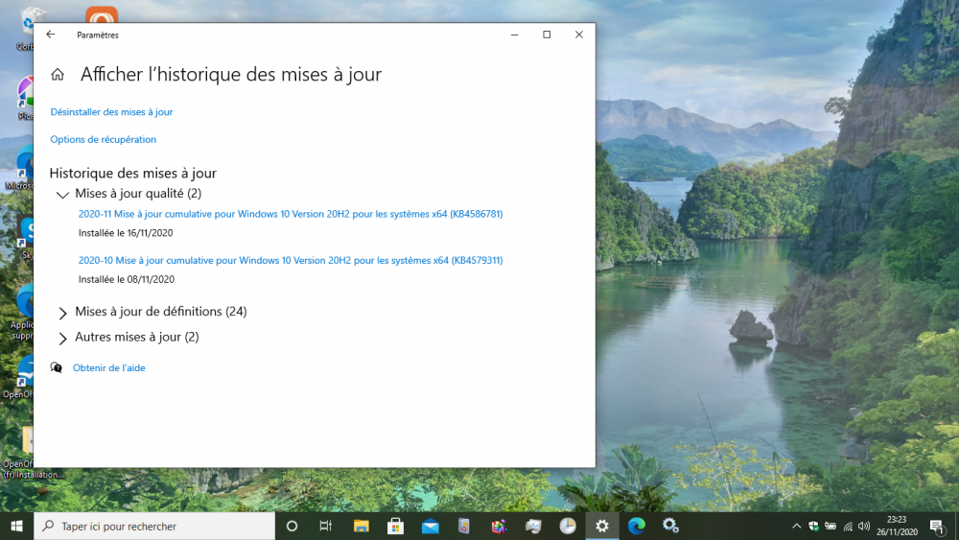Collapse the Mises à jour qualité section
Viewport: 959px width, 540px height.
pyautogui.click(x=63, y=194)
